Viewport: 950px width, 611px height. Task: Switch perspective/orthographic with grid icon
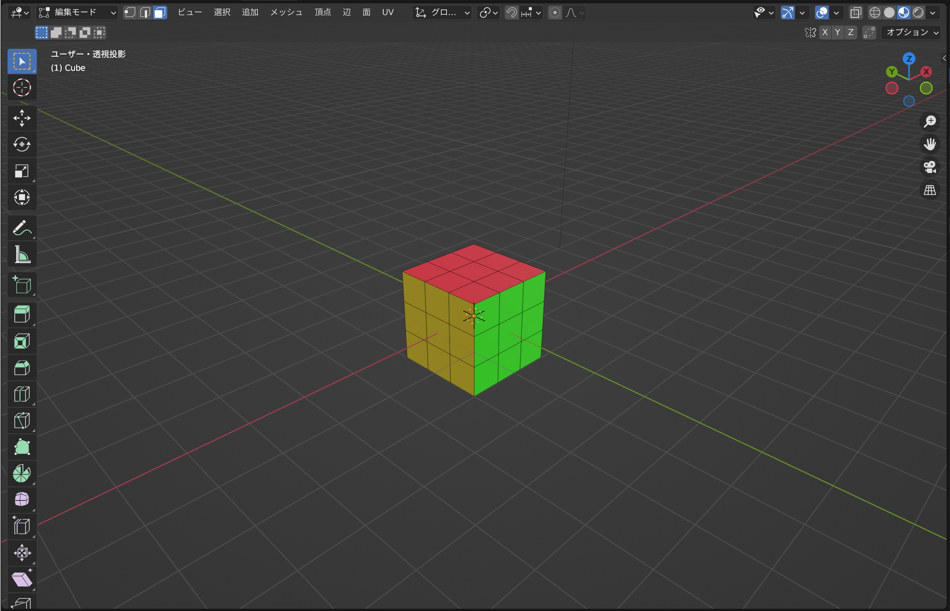(x=930, y=190)
